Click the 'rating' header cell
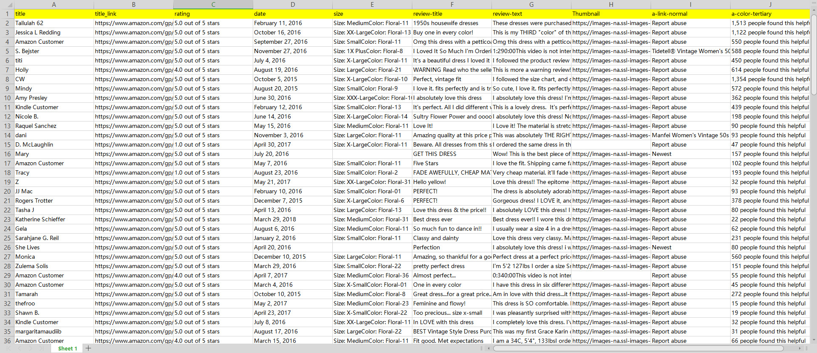This screenshot has width=817, height=353. pos(213,14)
